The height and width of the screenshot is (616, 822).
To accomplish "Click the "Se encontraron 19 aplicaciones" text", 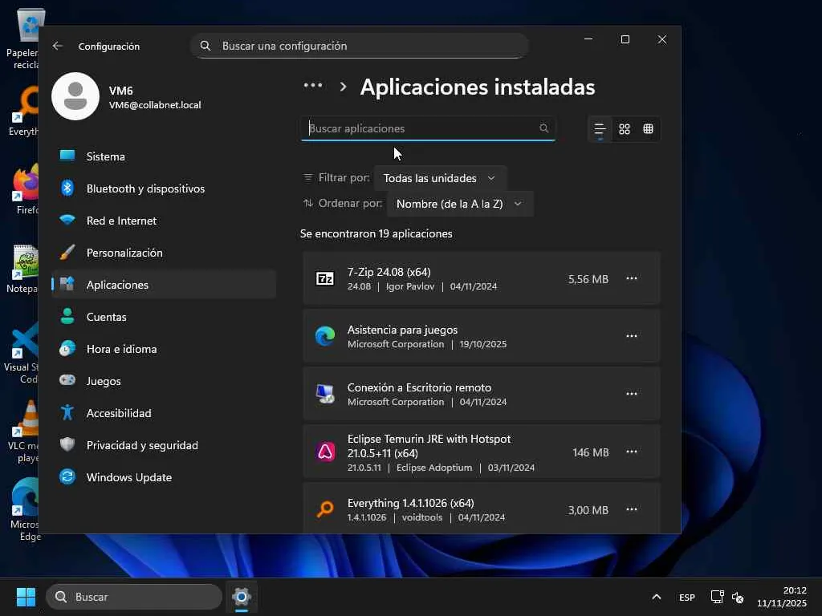I will tap(376, 233).
